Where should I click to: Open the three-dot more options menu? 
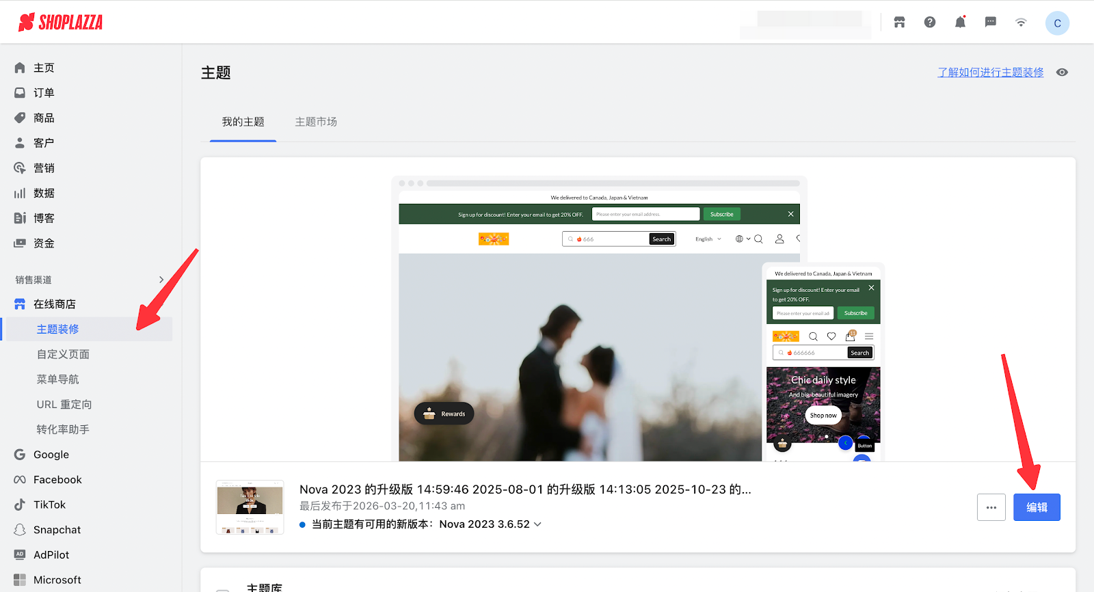click(x=991, y=507)
